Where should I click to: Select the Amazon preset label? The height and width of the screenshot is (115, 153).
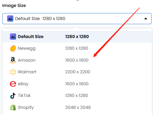(27, 60)
